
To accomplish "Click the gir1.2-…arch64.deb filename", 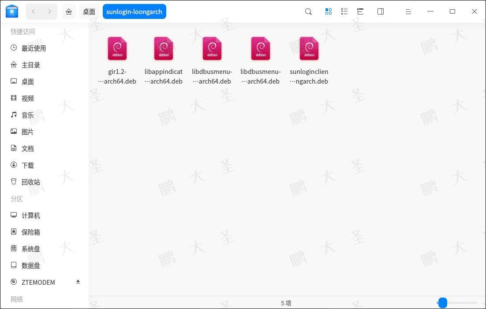I will (x=117, y=77).
